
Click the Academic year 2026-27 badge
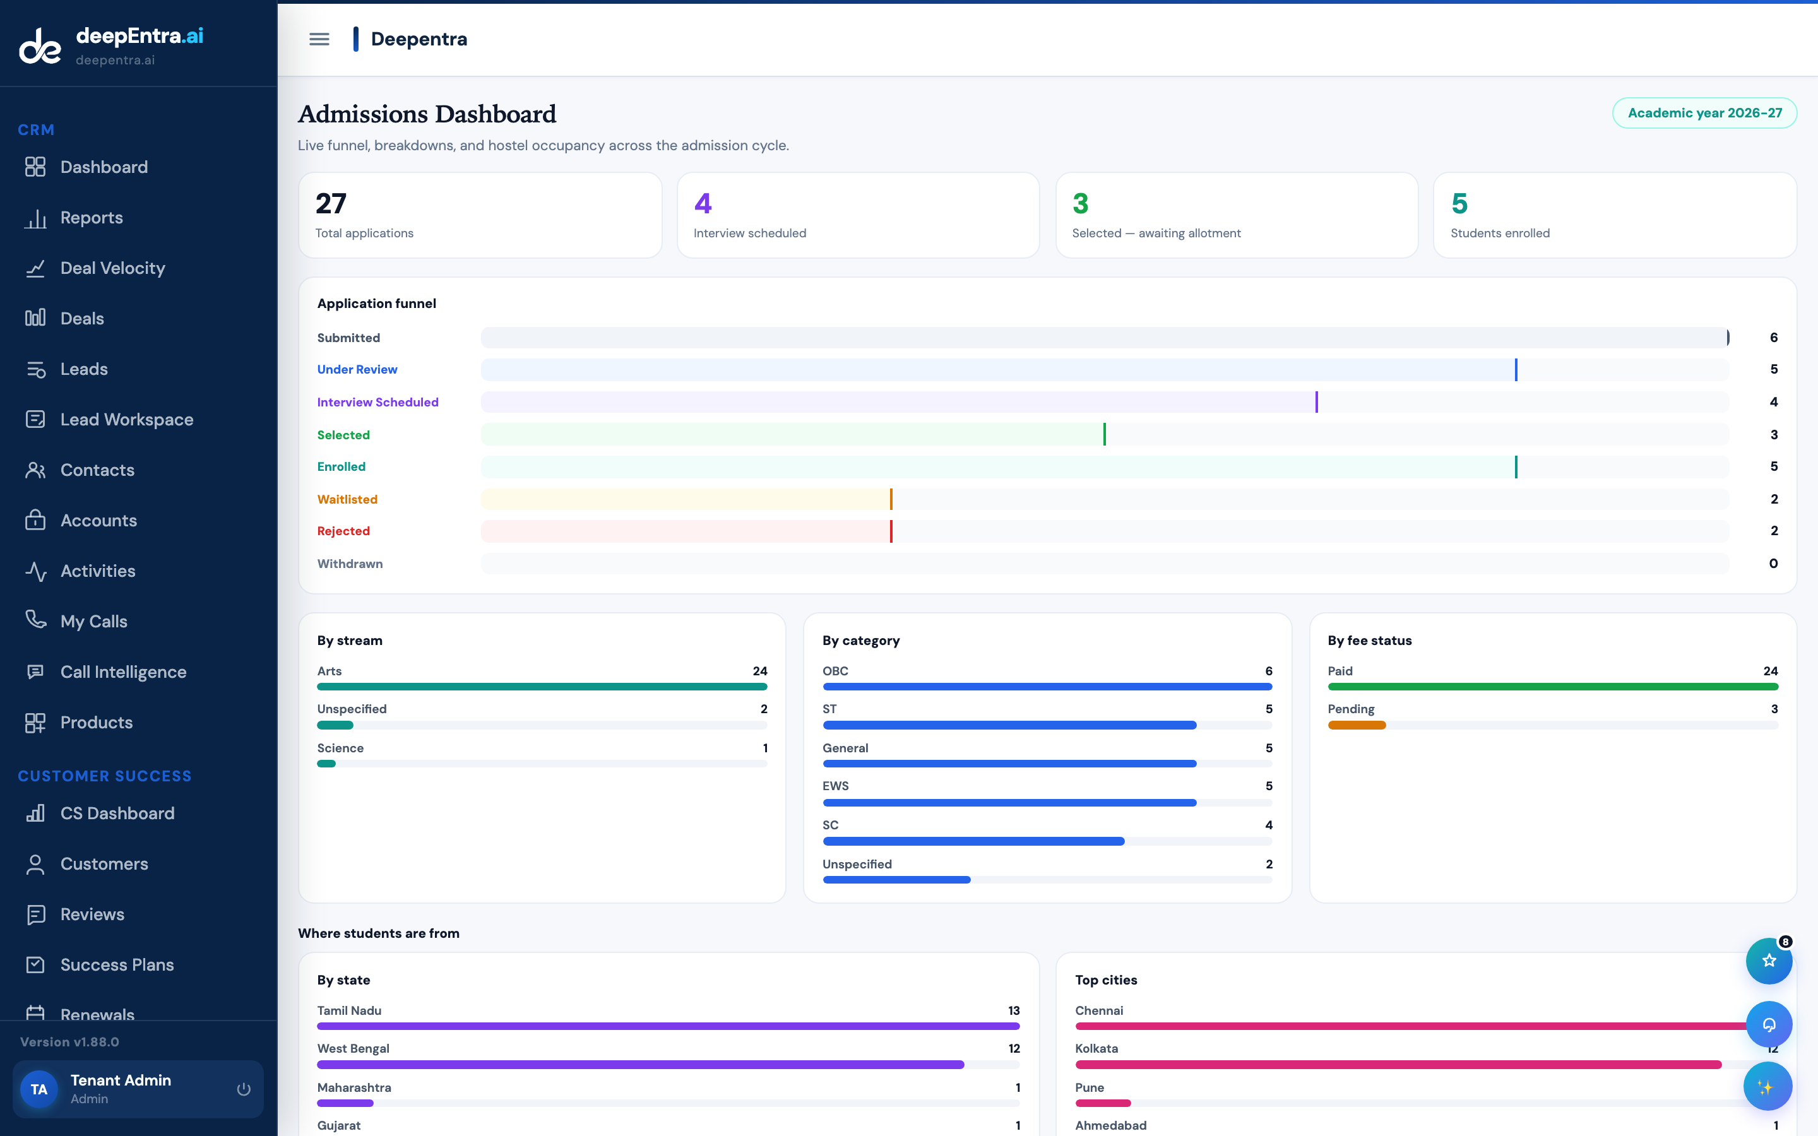1704,113
